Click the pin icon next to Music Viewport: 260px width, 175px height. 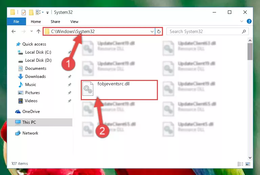[69, 85]
